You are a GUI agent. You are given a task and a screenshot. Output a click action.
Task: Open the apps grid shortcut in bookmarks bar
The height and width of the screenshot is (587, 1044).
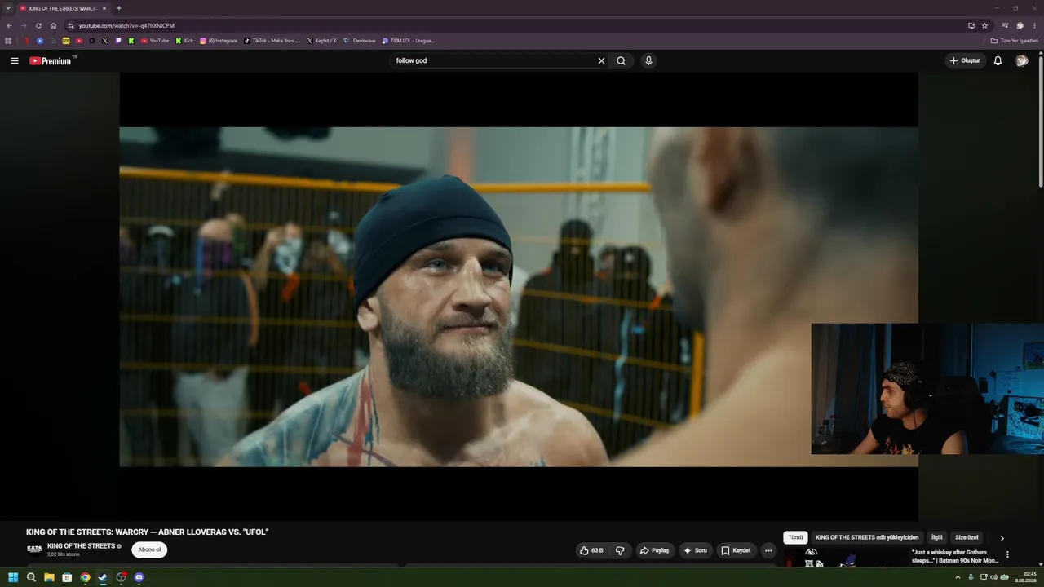[x=8, y=41]
